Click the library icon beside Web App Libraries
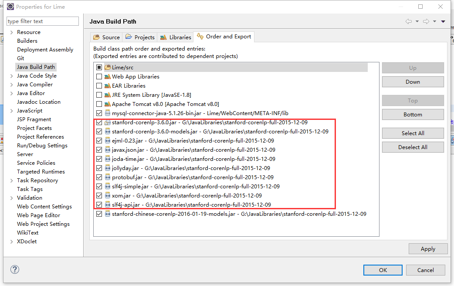The height and width of the screenshot is (286, 454). pyautogui.click(x=107, y=76)
